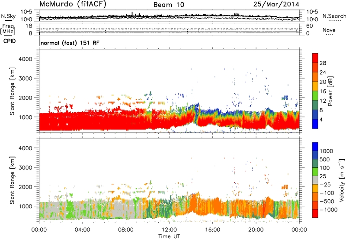This screenshot has width=346, height=239.
Task: Click the '4' label on power colorbar
Action: pyautogui.click(x=321, y=119)
